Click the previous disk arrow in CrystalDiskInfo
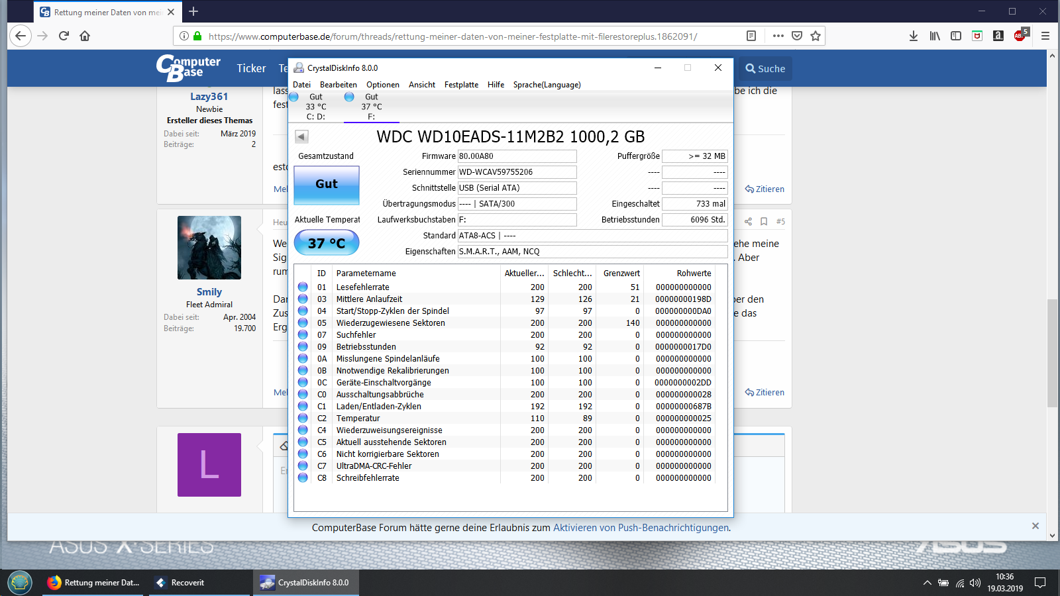1060x596 pixels. 301,136
